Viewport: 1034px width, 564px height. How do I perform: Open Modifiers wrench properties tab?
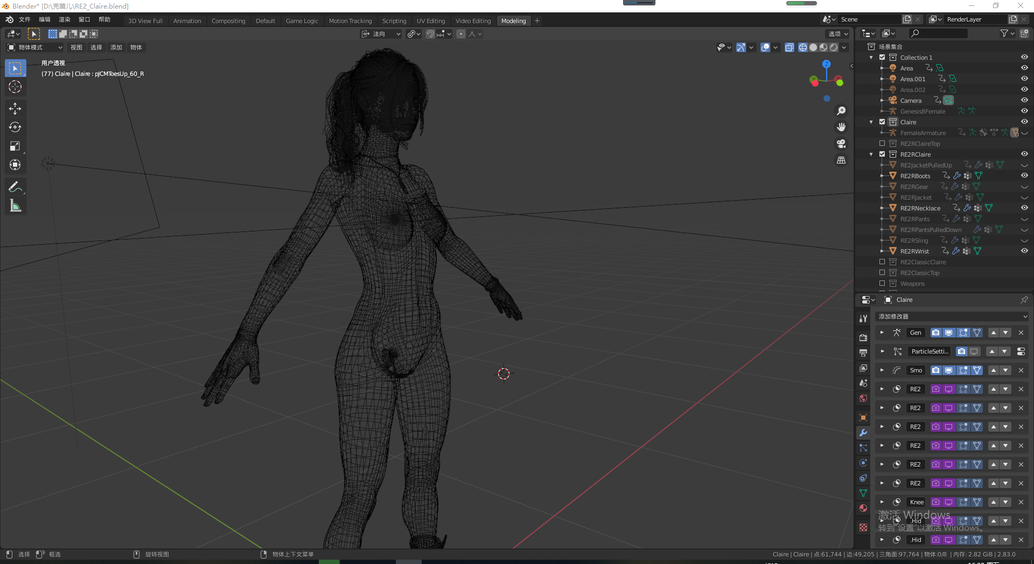coord(863,433)
